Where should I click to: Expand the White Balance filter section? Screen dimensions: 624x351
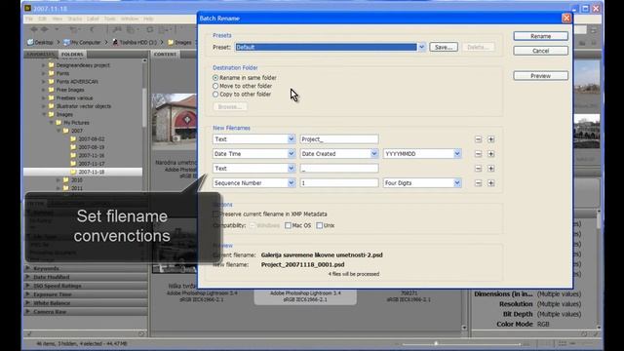pos(28,303)
